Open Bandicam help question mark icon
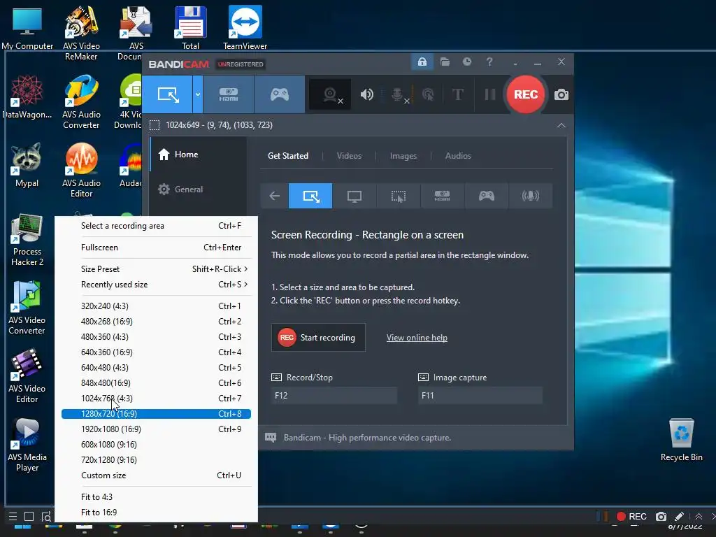Viewport: 716px width, 537px height. 489,62
